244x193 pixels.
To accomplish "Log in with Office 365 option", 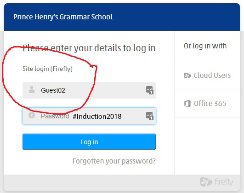I will click(x=207, y=104).
